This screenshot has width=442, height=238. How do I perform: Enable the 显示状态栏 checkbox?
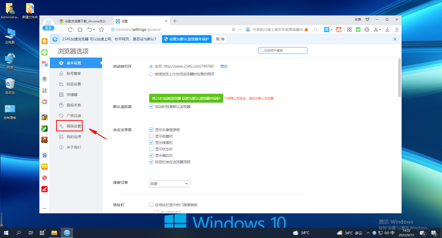pos(151,149)
